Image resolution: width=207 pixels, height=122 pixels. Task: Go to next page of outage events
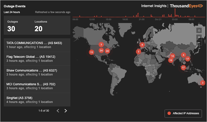pyautogui.click(x=66, y=111)
